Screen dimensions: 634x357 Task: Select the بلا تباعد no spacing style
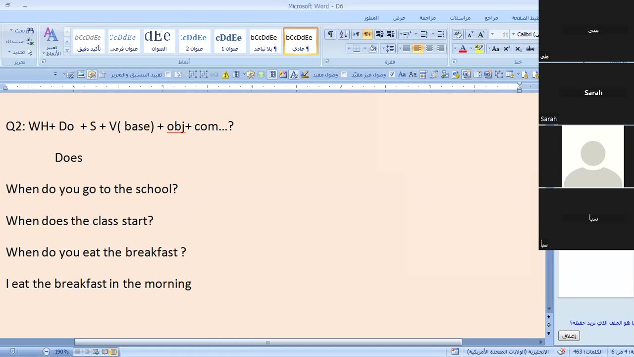pyautogui.click(x=264, y=41)
